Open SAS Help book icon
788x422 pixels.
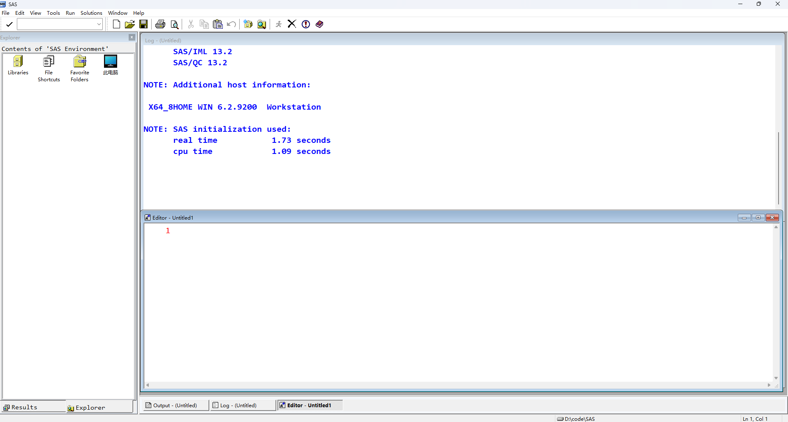[x=319, y=24]
